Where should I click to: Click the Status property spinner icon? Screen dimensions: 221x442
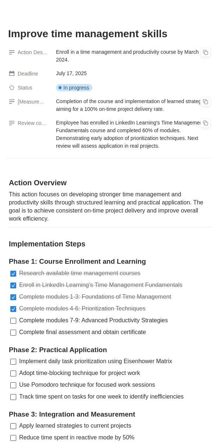click(x=12, y=88)
